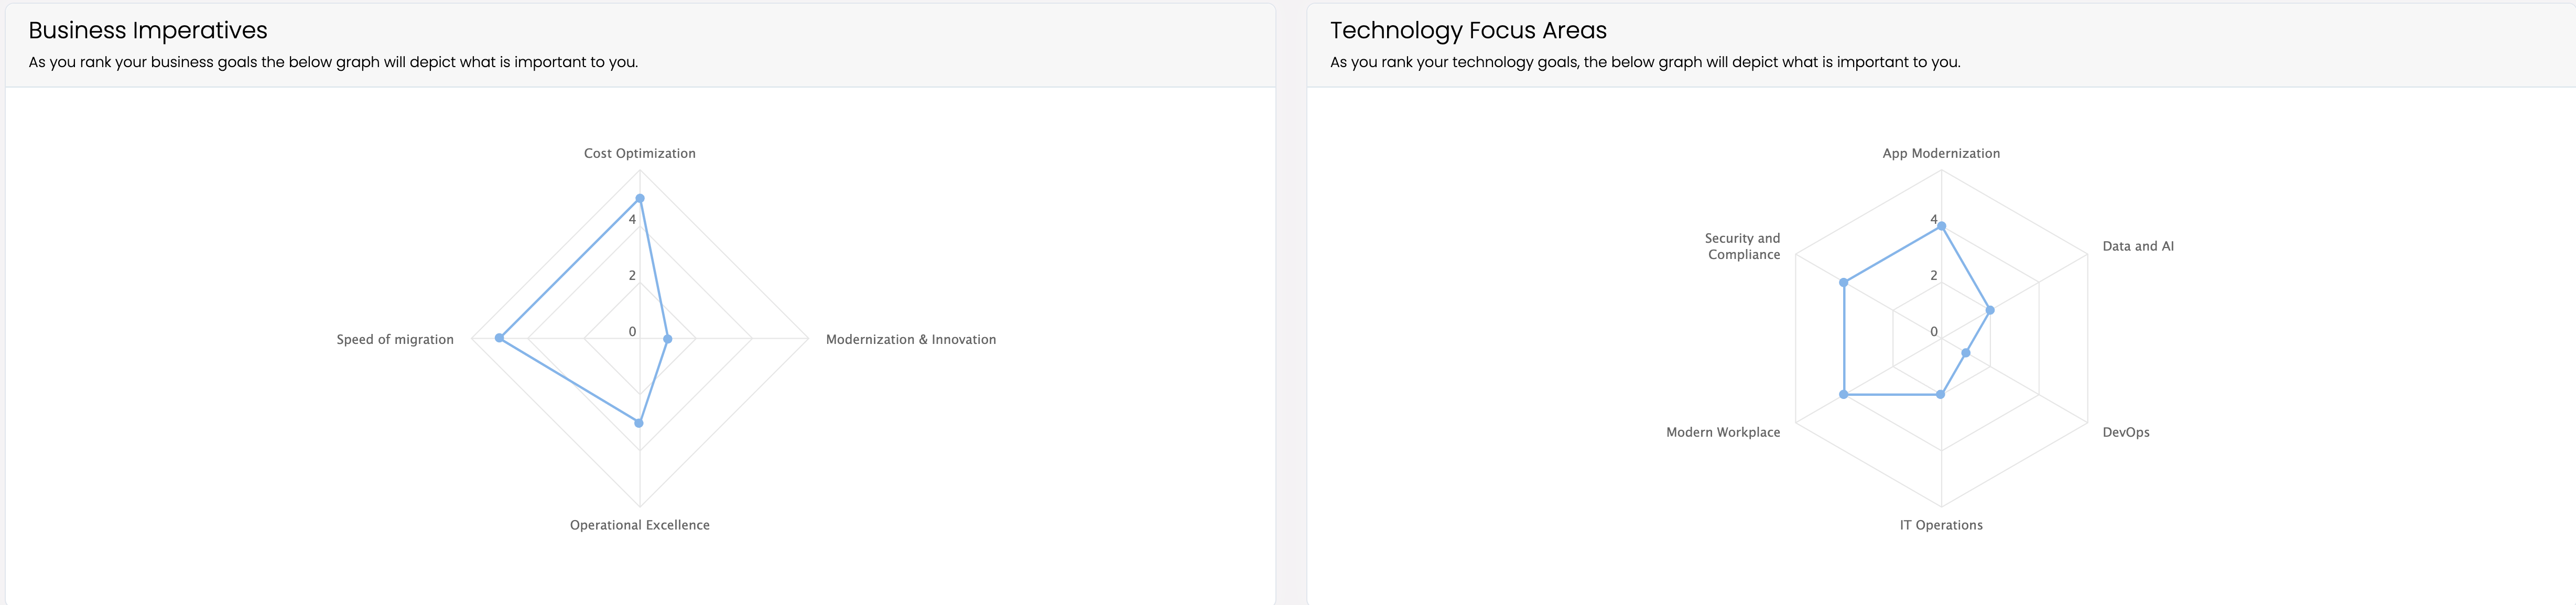Viewport: 2576px width, 605px height.
Task: Select the Operational Excellence axis label
Action: point(640,525)
